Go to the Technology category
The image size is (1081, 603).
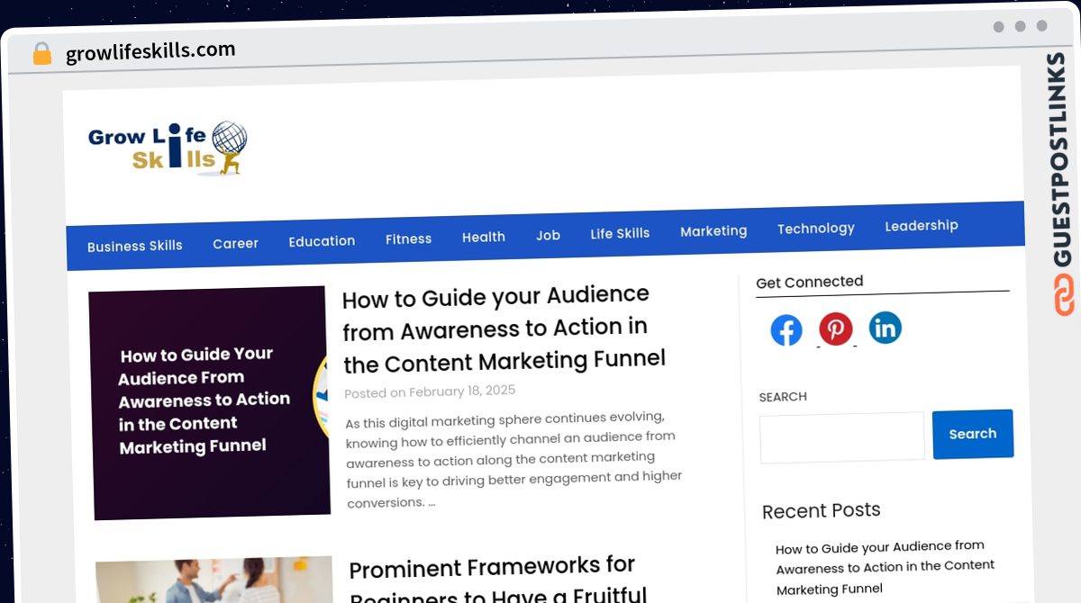816,229
